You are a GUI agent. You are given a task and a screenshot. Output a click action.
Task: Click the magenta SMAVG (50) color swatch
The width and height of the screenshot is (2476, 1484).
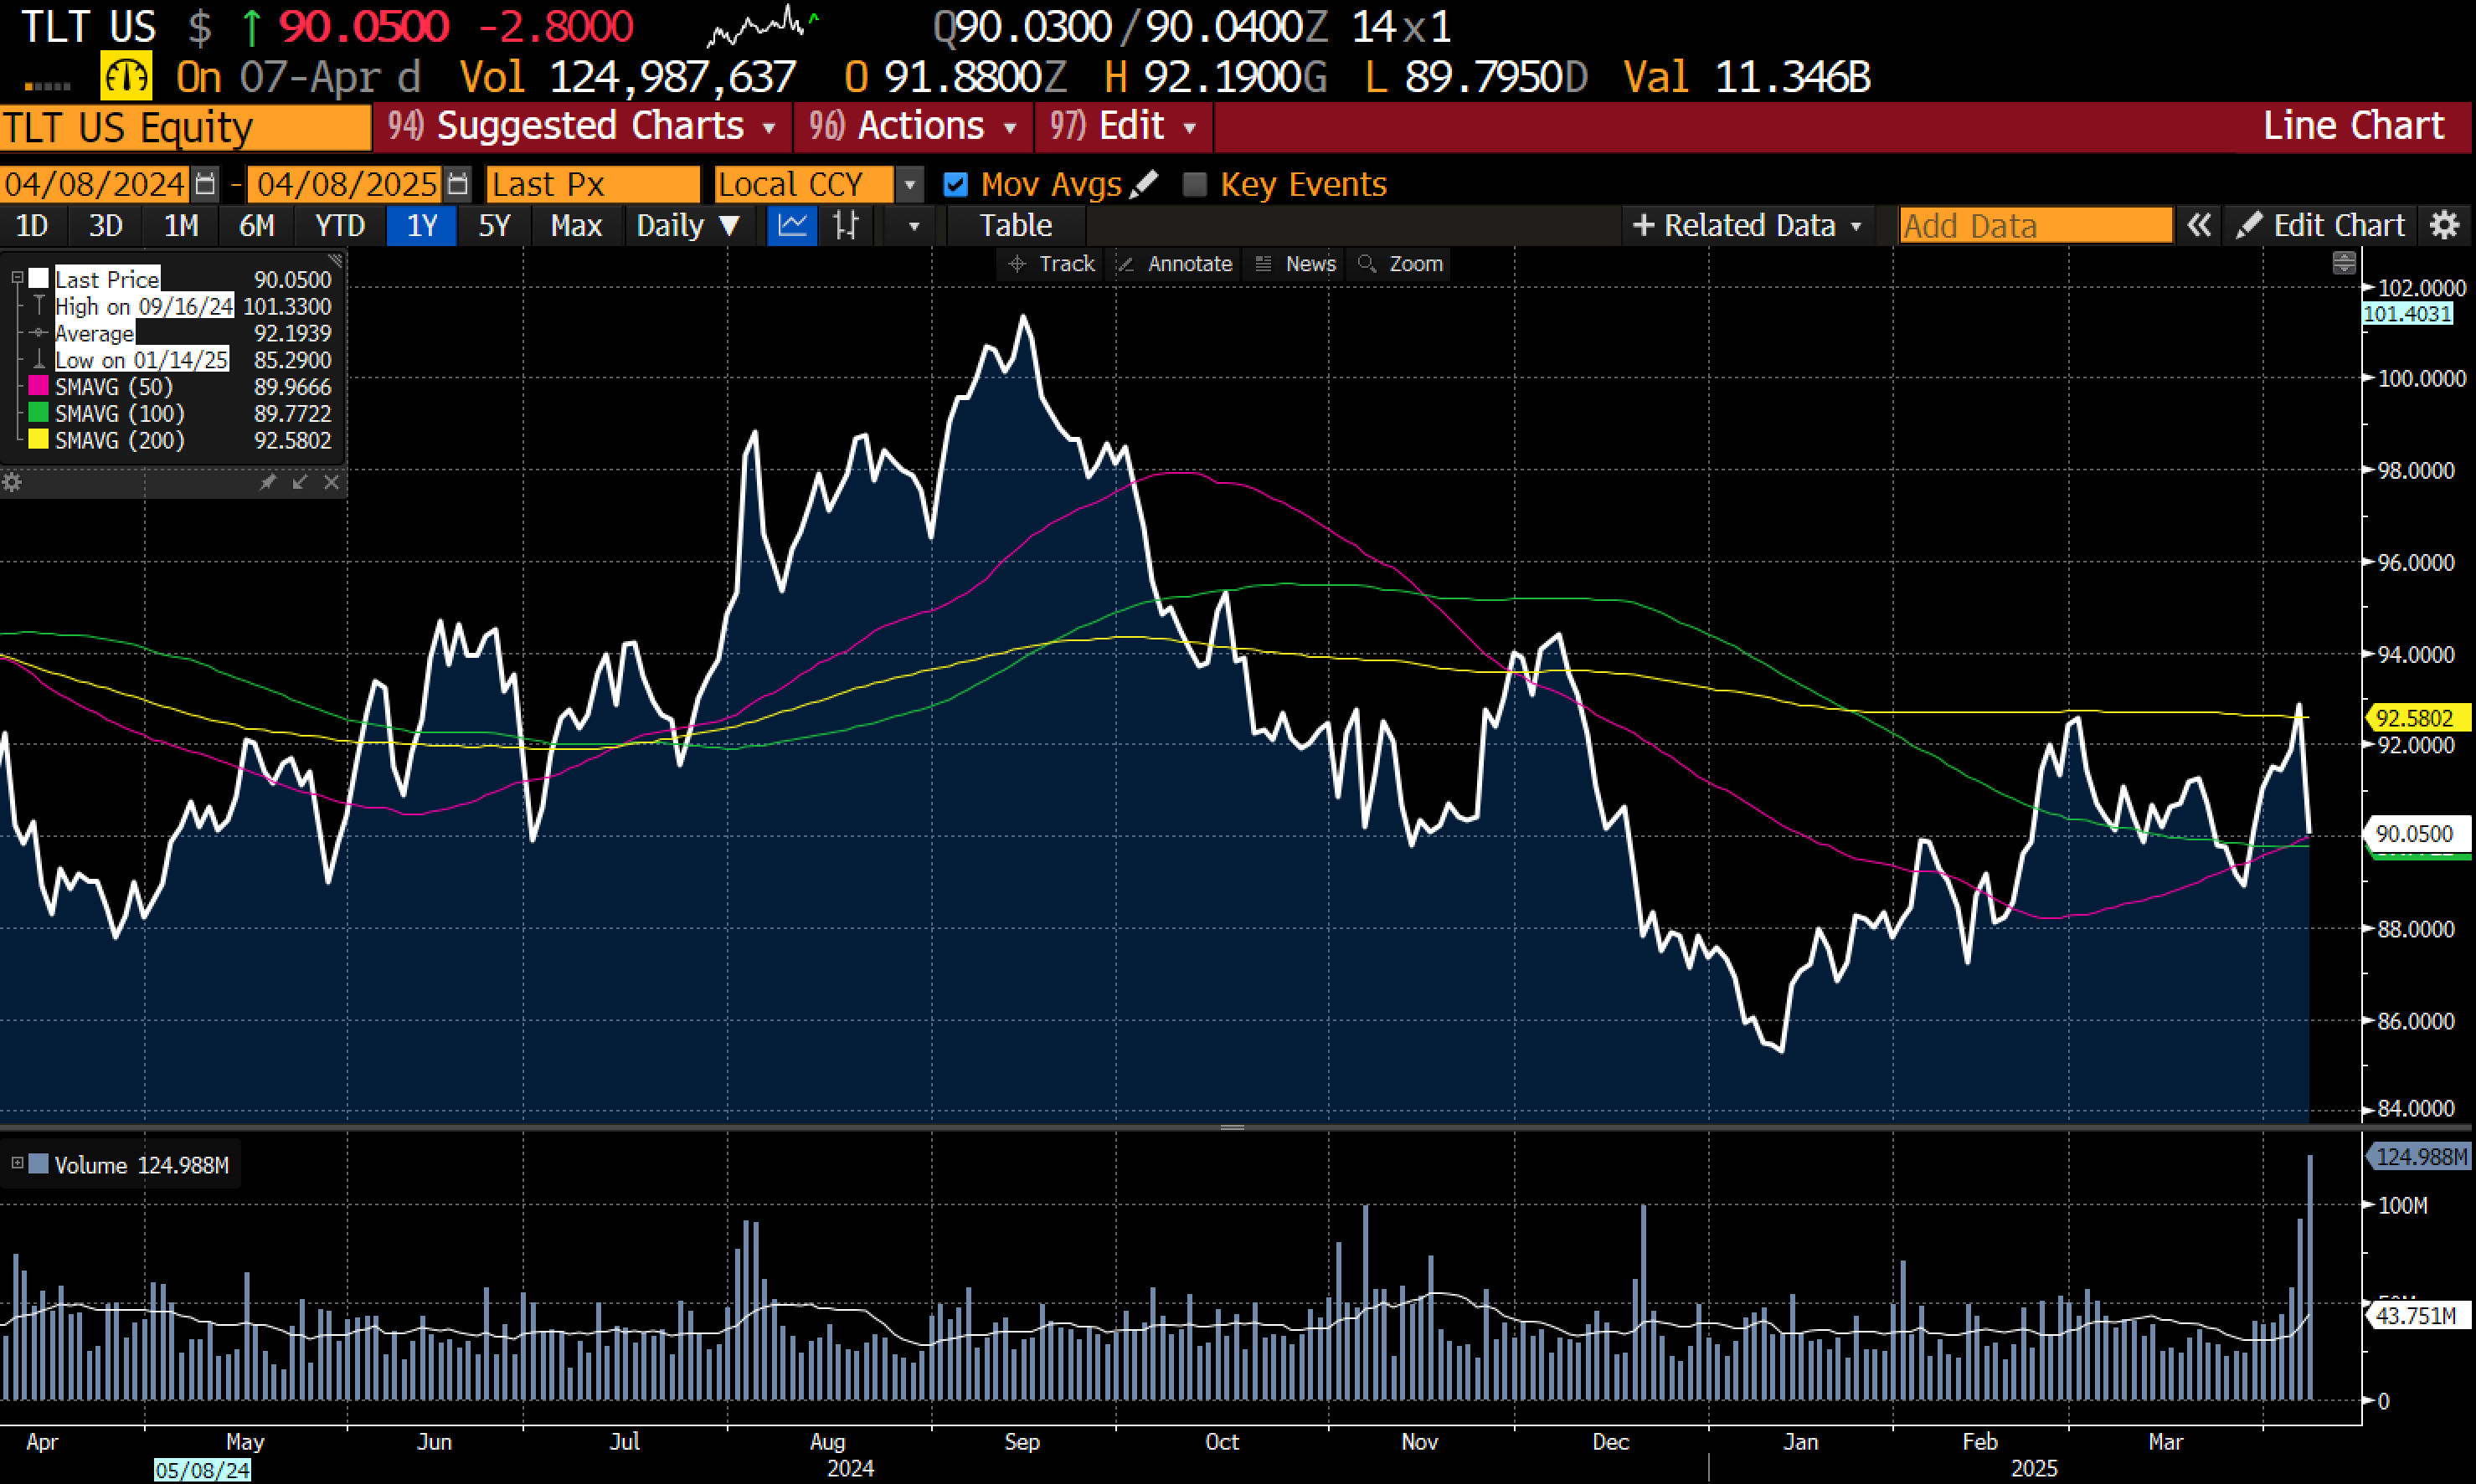[x=39, y=386]
